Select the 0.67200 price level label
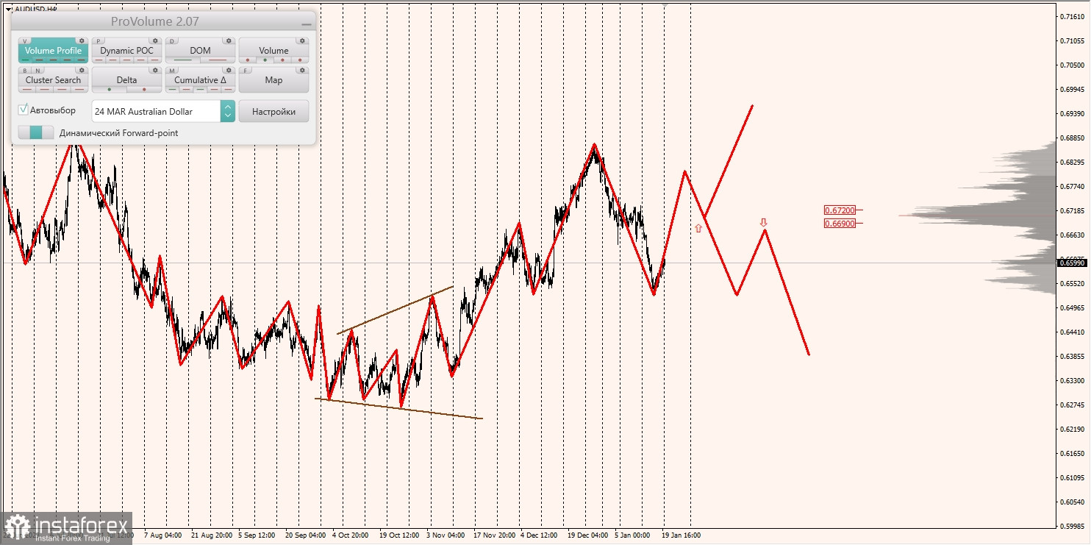 [x=839, y=210]
